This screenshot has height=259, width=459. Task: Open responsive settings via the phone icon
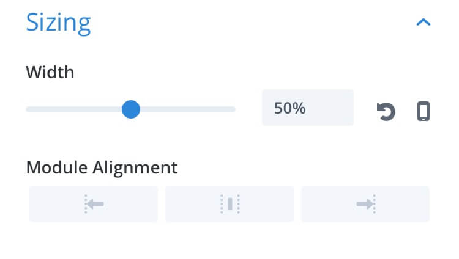point(424,111)
